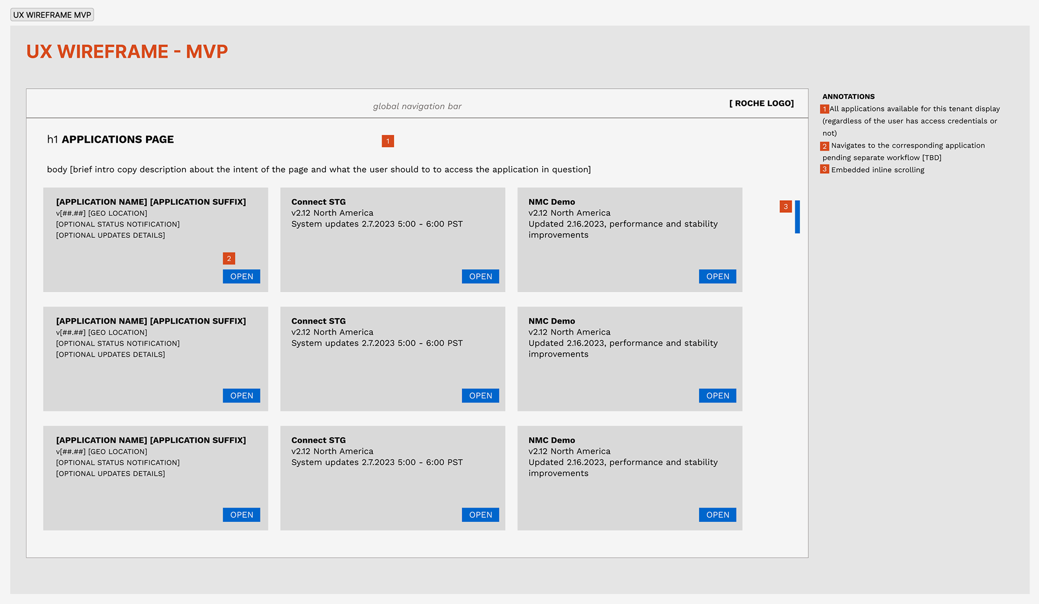Click the global navigation bar label
This screenshot has width=1039, height=604.
click(x=417, y=107)
